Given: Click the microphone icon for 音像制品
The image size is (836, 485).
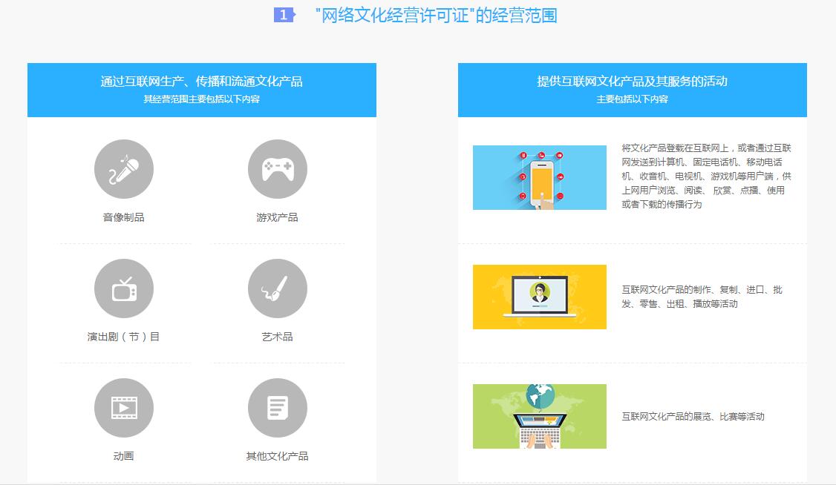Looking at the screenshot, I should pos(124,169).
